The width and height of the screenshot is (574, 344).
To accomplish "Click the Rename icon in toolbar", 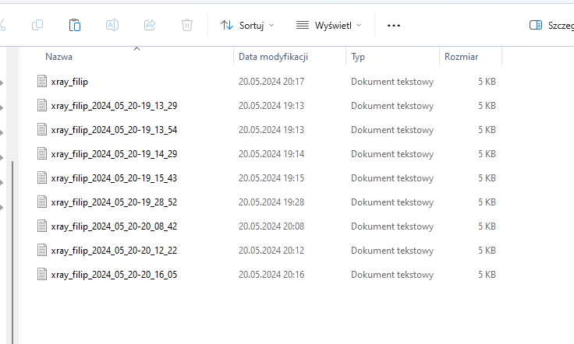I will point(112,25).
